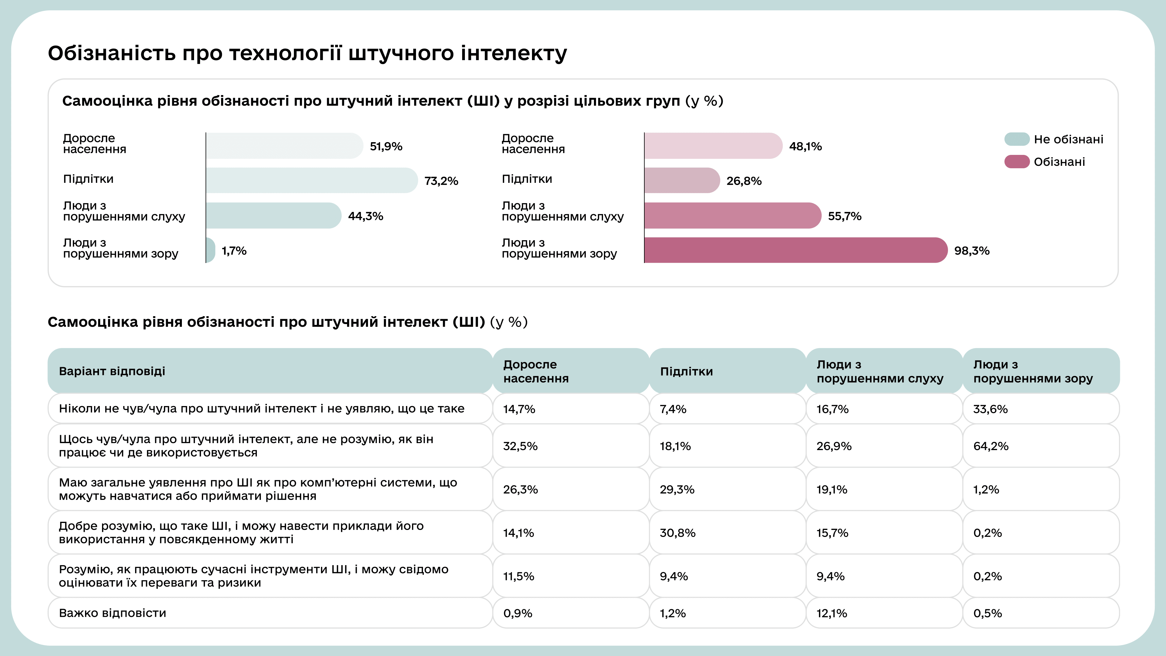Click the 55,7% pink bar
1166x656 pixels.
click(x=732, y=216)
